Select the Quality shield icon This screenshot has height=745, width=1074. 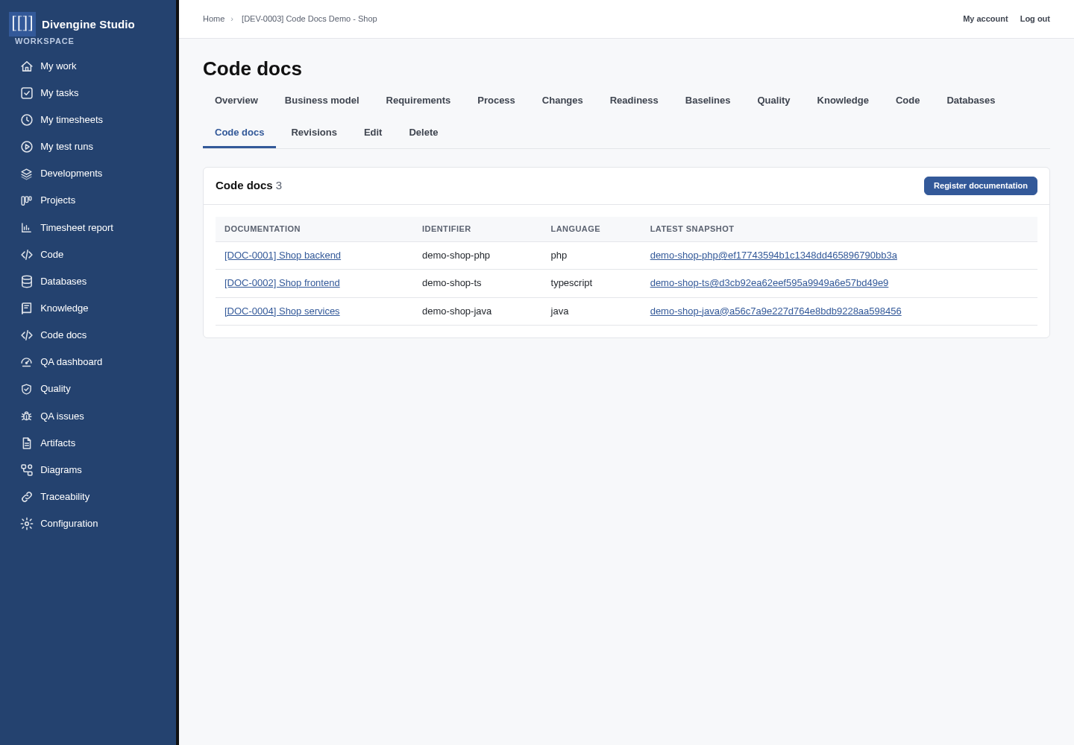click(27, 389)
